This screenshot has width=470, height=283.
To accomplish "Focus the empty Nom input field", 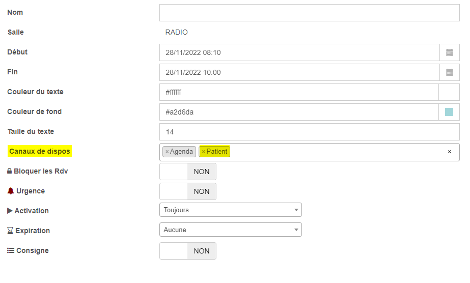I will pyautogui.click(x=309, y=13).
